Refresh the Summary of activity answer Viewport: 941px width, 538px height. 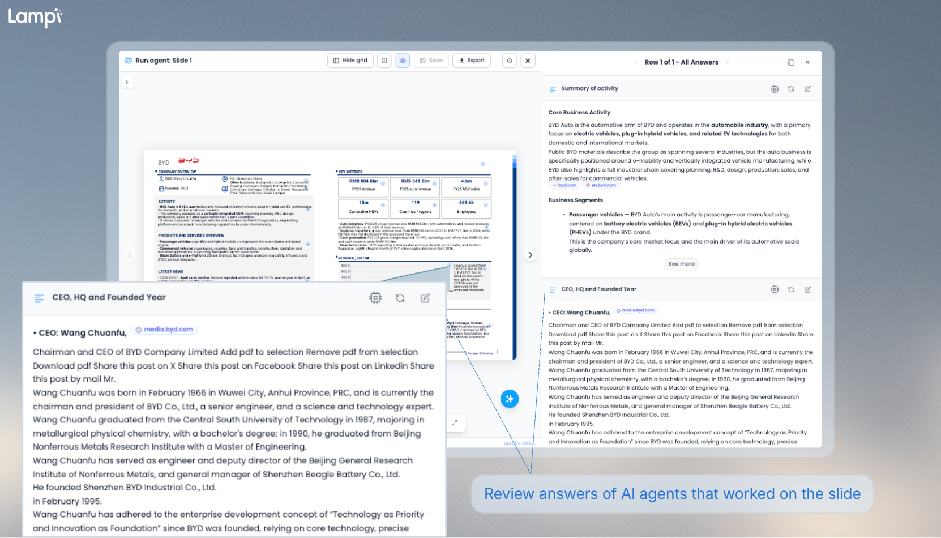click(x=791, y=89)
